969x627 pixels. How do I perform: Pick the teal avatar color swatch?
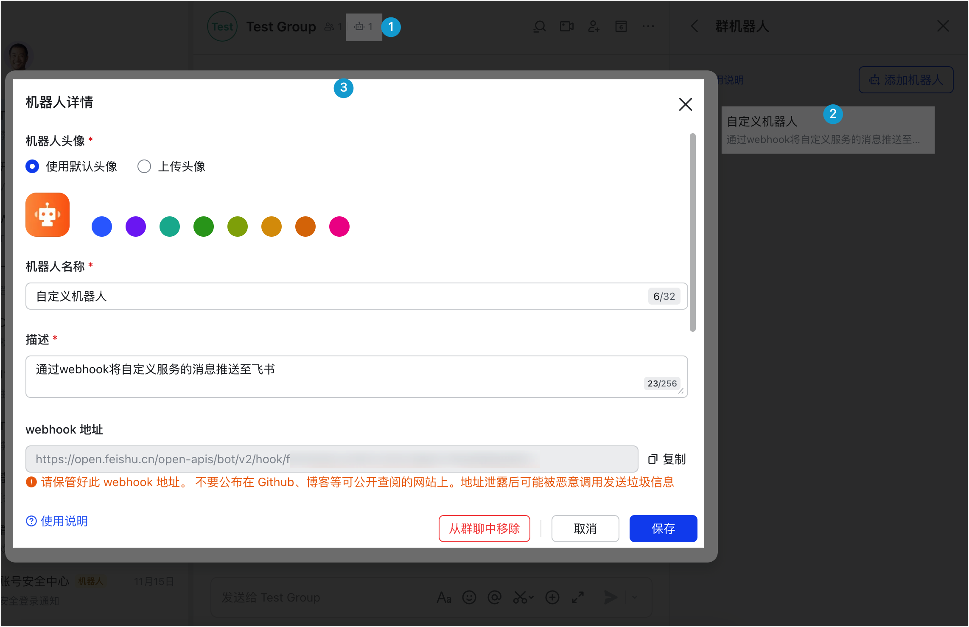point(170,227)
